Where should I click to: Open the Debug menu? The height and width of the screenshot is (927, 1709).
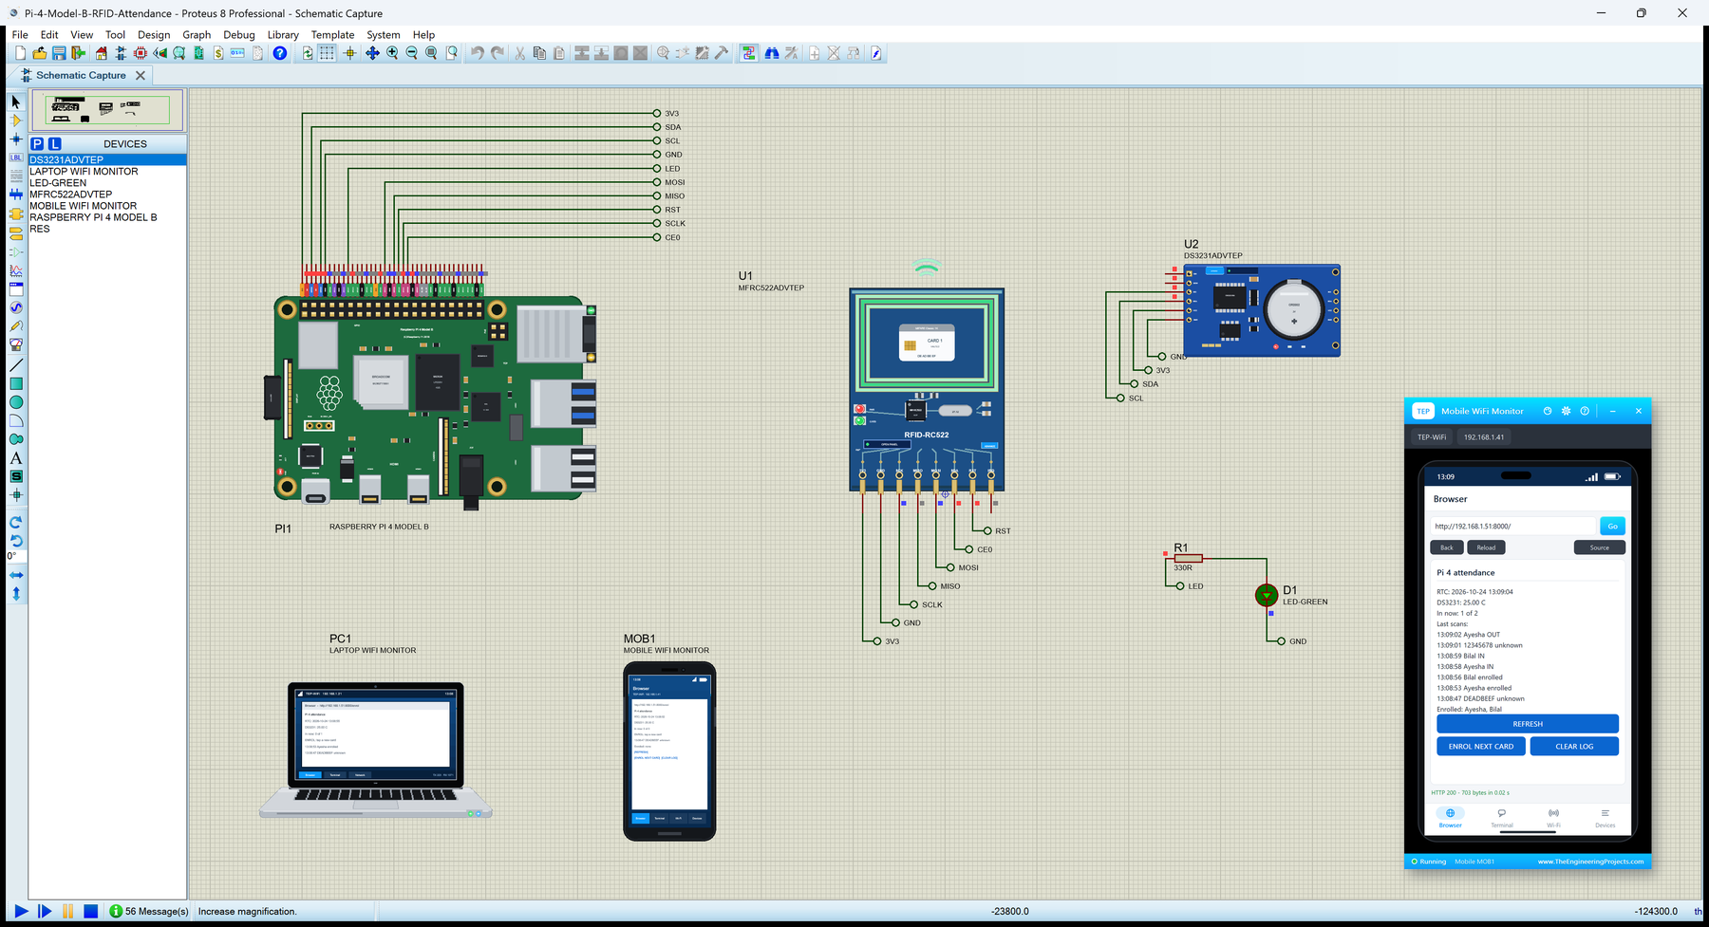tap(239, 35)
